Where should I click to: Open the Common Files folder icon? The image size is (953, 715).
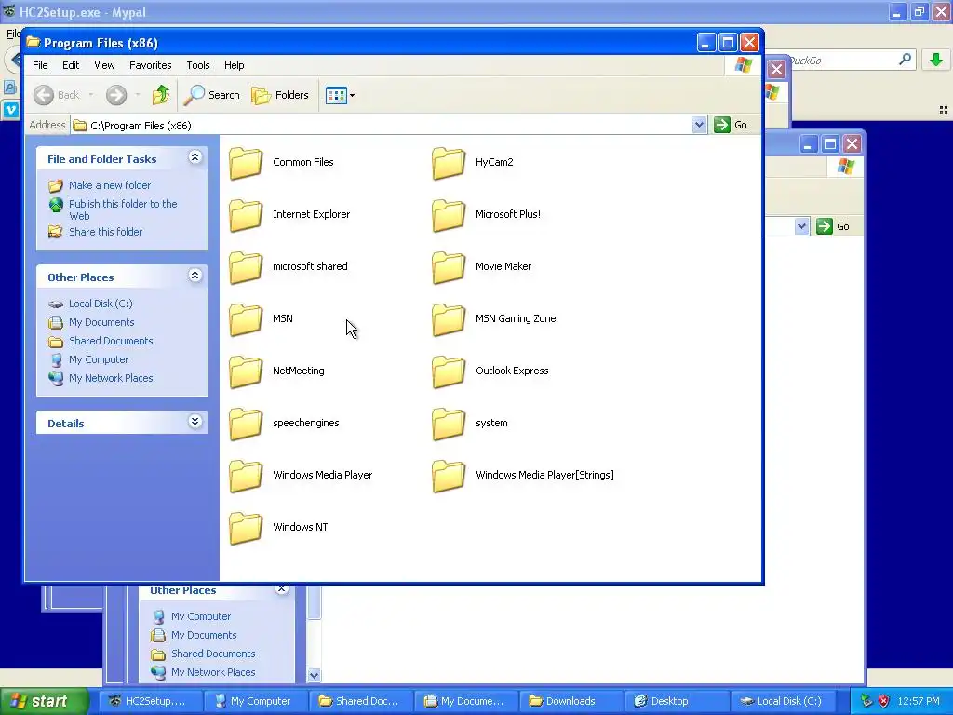[x=246, y=163]
